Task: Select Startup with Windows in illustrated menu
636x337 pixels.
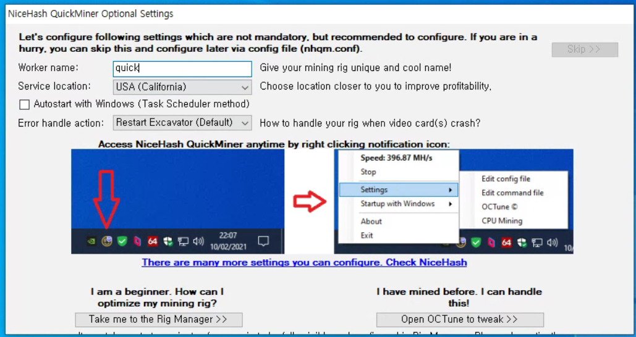Action: 399,204
